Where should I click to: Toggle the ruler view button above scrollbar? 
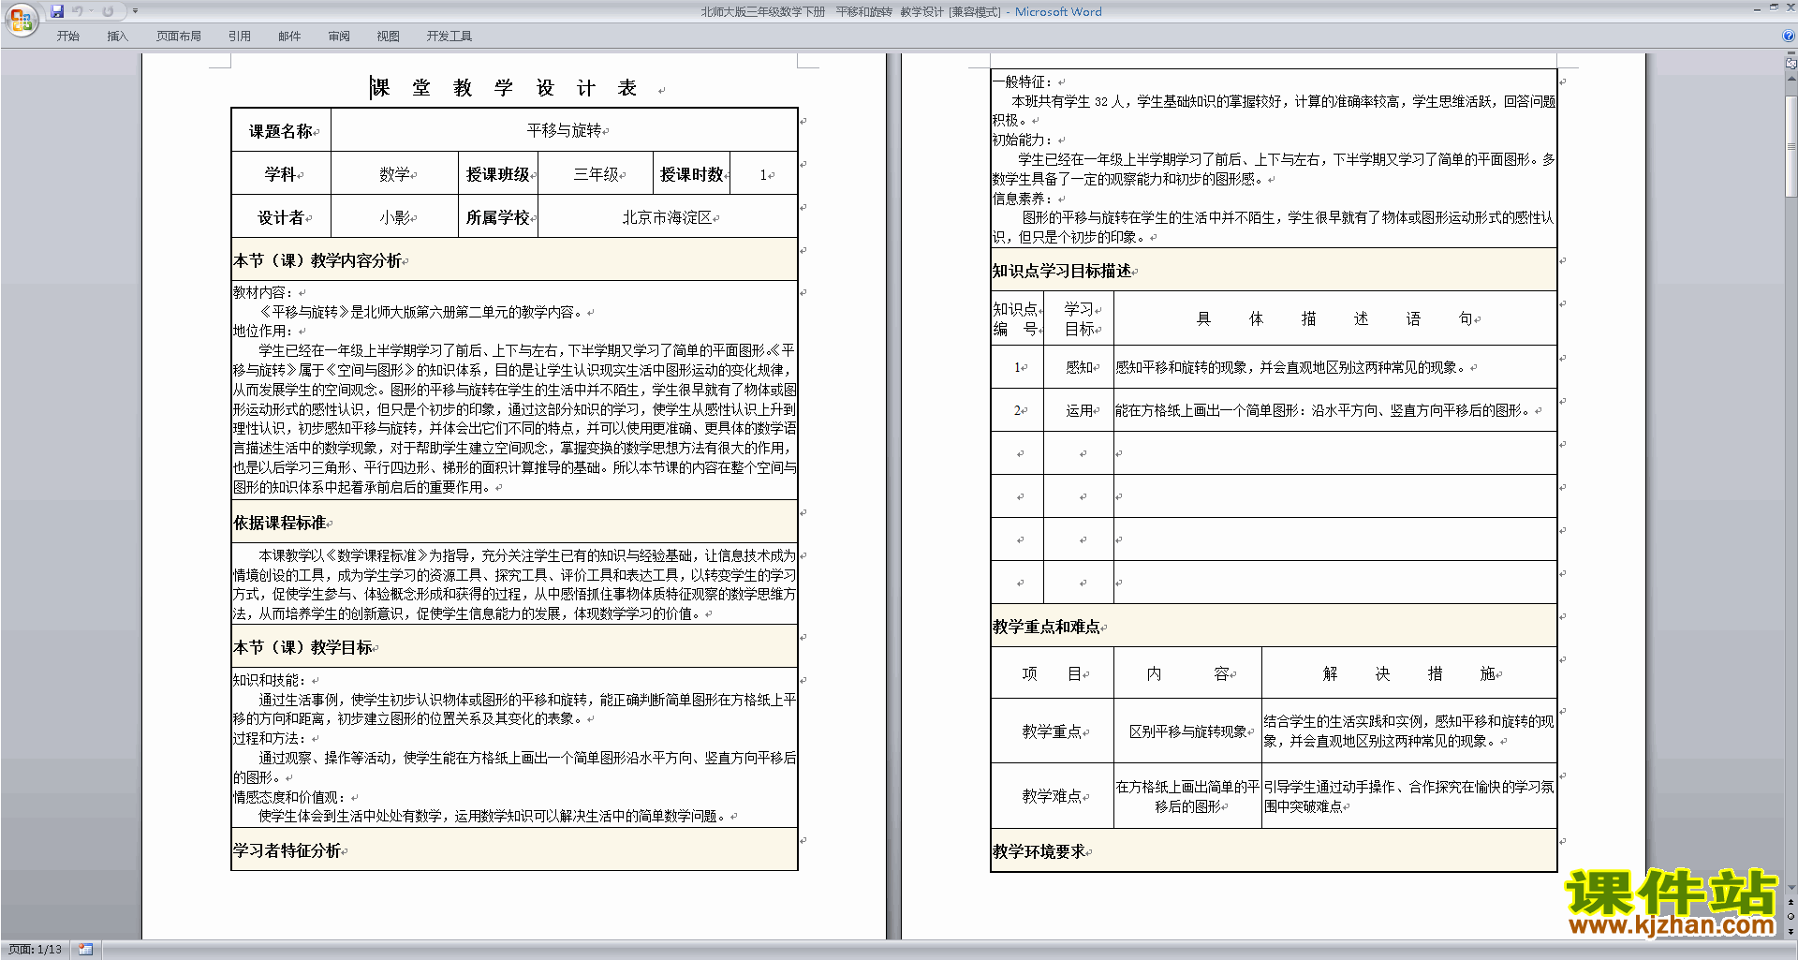click(1791, 63)
